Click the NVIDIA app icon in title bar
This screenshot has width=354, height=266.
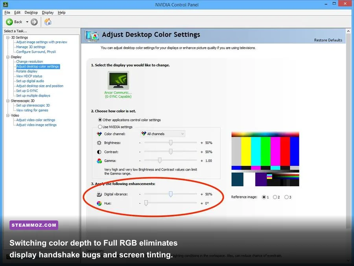[x=6, y=4]
